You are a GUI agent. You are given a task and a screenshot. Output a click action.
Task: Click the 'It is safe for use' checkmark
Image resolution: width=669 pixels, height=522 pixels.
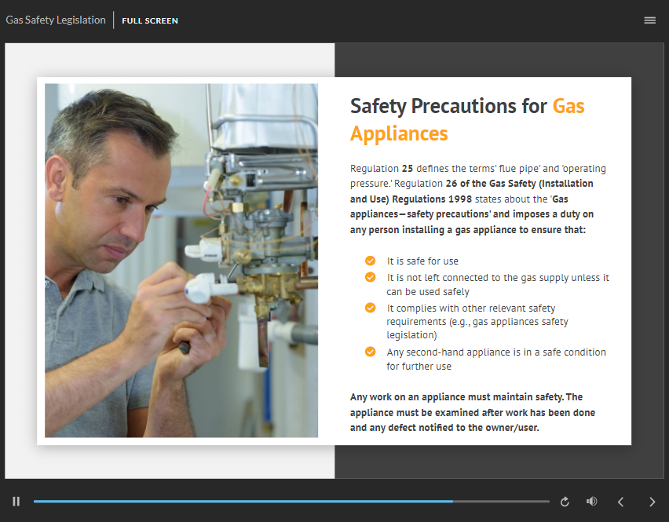(371, 261)
